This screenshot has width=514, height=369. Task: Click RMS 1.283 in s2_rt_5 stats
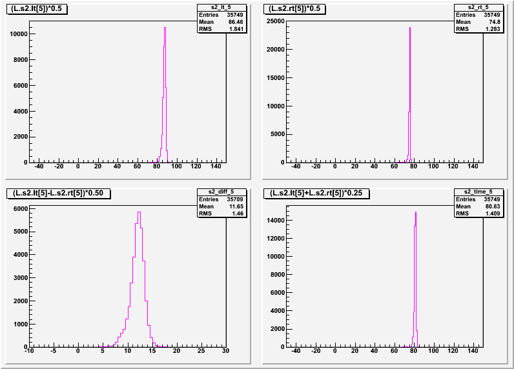click(478, 29)
